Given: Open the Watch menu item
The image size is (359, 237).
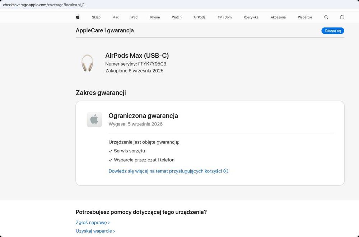Looking at the screenshot, I should (177, 17).
